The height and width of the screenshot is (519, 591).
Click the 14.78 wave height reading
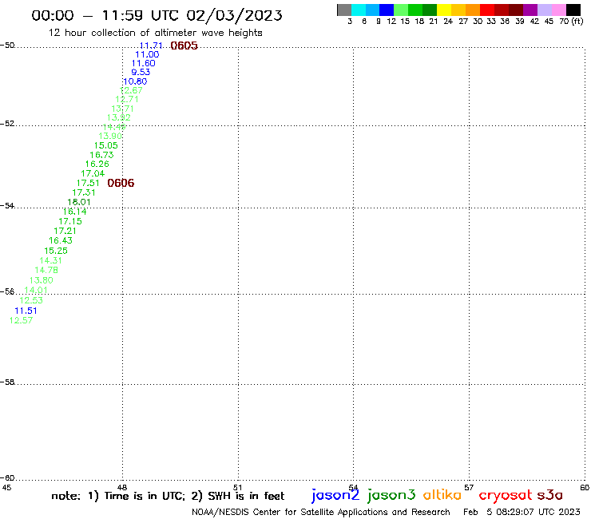point(46,270)
